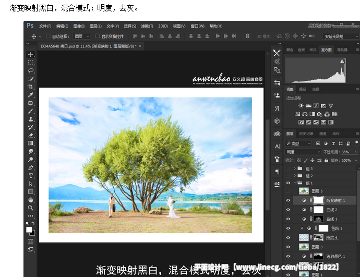Hide the 曲线 2 layer
Viewport: 360px width, 277px height.
tap(288, 210)
